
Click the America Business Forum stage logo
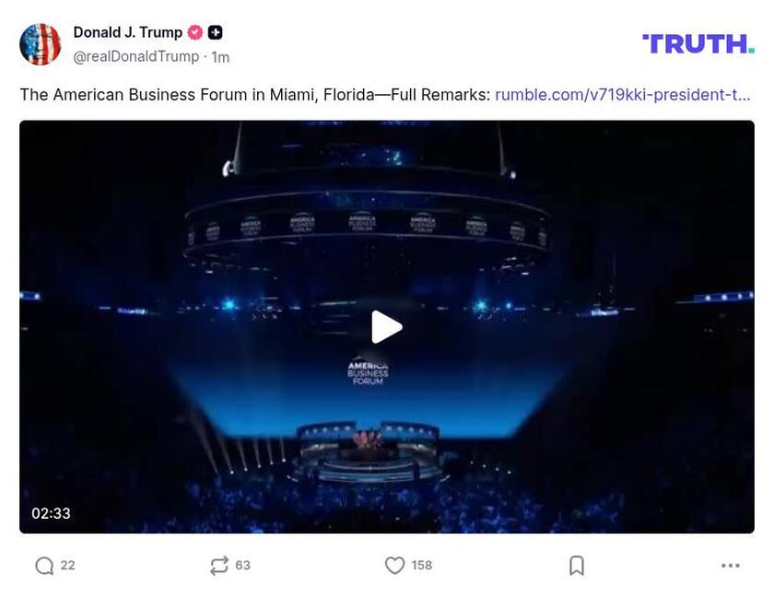tap(368, 373)
